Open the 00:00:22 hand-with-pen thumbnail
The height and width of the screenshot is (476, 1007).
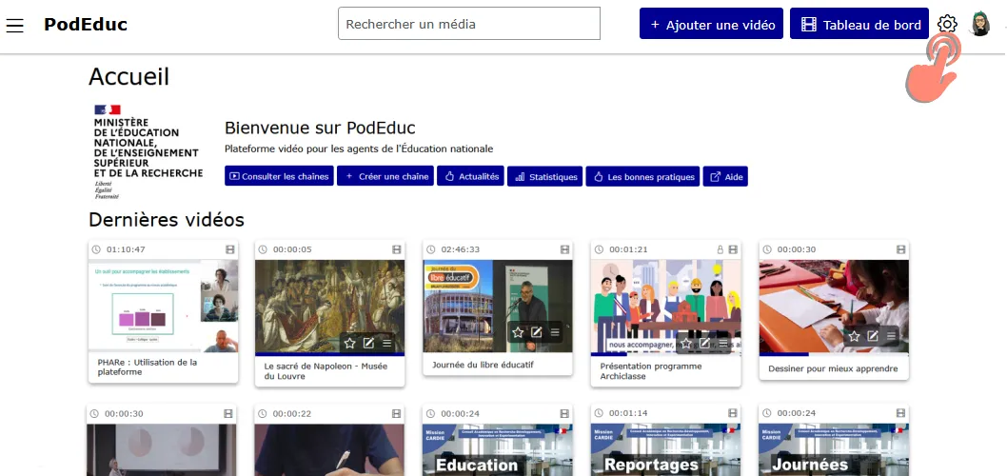point(330,449)
